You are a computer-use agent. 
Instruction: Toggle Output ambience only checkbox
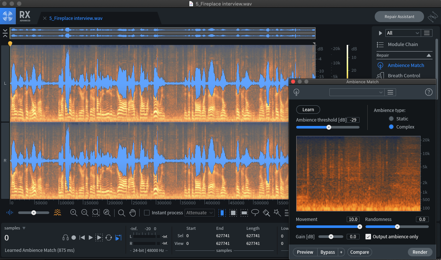(x=368, y=237)
